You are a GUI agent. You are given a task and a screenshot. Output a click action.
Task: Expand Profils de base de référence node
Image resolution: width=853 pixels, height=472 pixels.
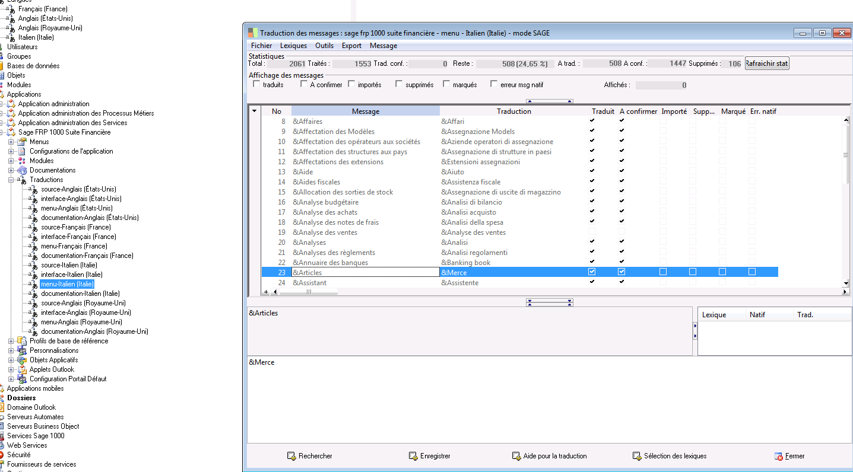[11, 341]
